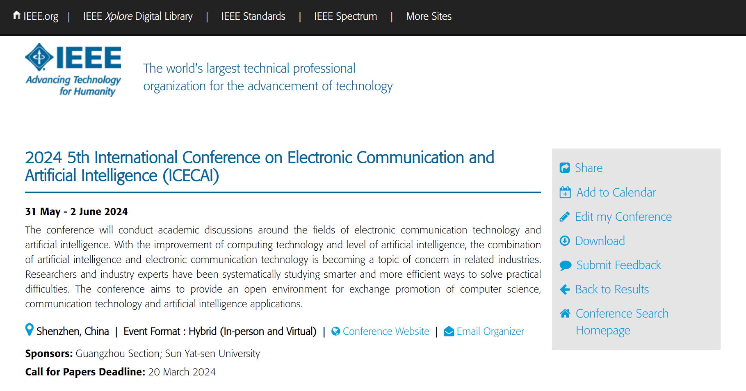The height and width of the screenshot is (391, 746).
Task: Click the globe icon beside Conference Website
Action: pyautogui.click(x=335, y=331)
